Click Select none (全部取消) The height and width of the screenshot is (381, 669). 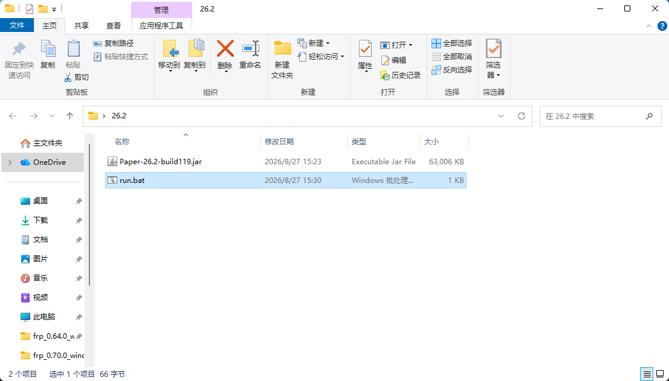(x=452, y=56)
